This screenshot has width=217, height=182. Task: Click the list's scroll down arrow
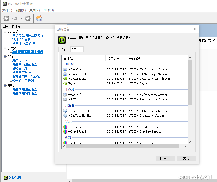[x=190, y=142]
